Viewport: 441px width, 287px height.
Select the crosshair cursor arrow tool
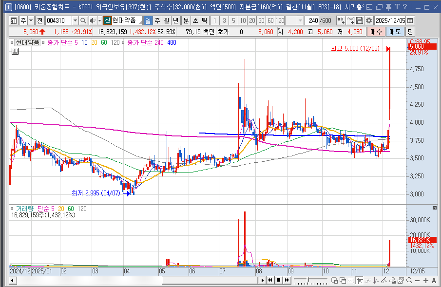(x=360, y=280)
